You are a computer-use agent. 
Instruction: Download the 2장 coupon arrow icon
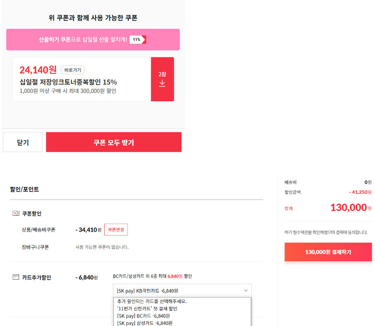point(162,83)
